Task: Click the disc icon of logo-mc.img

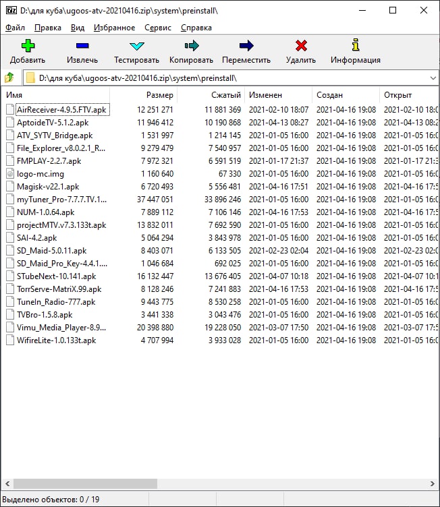Action: [x=10, y=174]
